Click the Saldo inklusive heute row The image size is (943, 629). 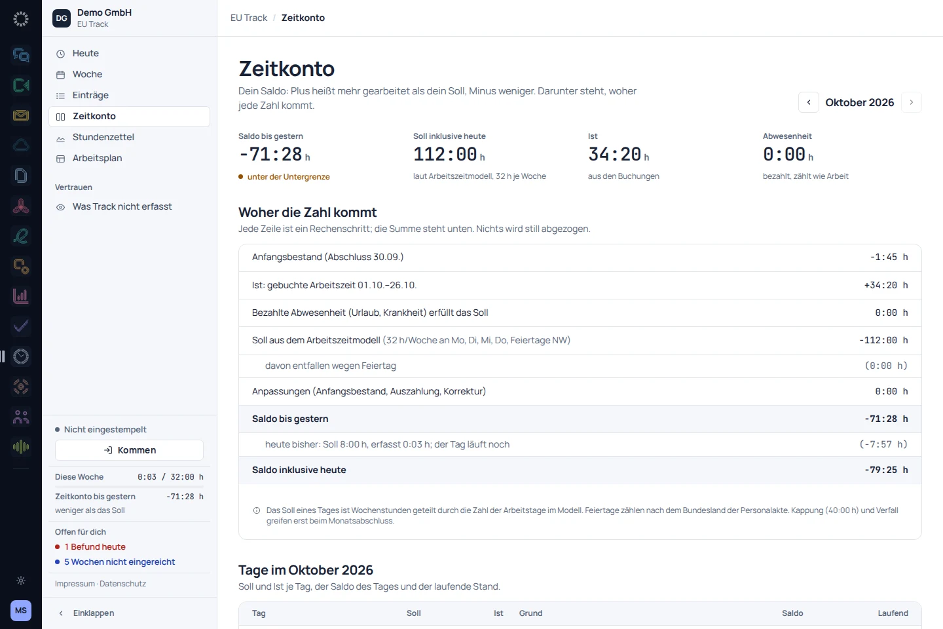[580, 470]
